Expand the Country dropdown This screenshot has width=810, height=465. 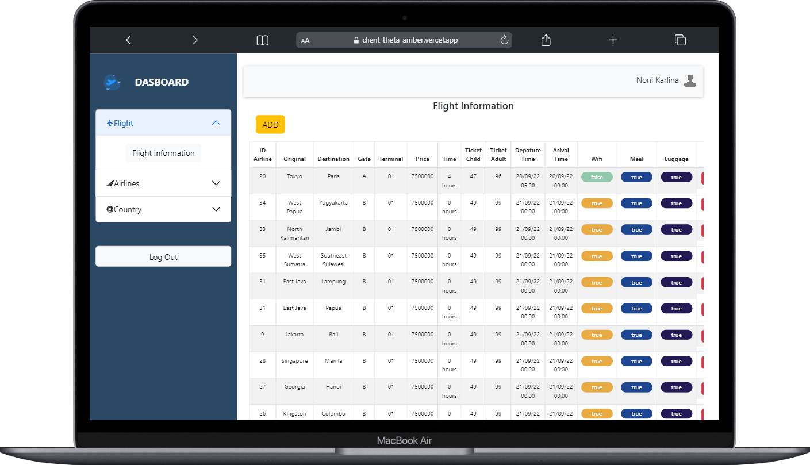[x=216, y=209]
